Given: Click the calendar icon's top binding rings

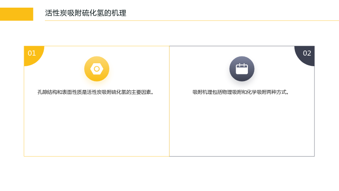Looking at the screenshot, I should click(242, 65).
